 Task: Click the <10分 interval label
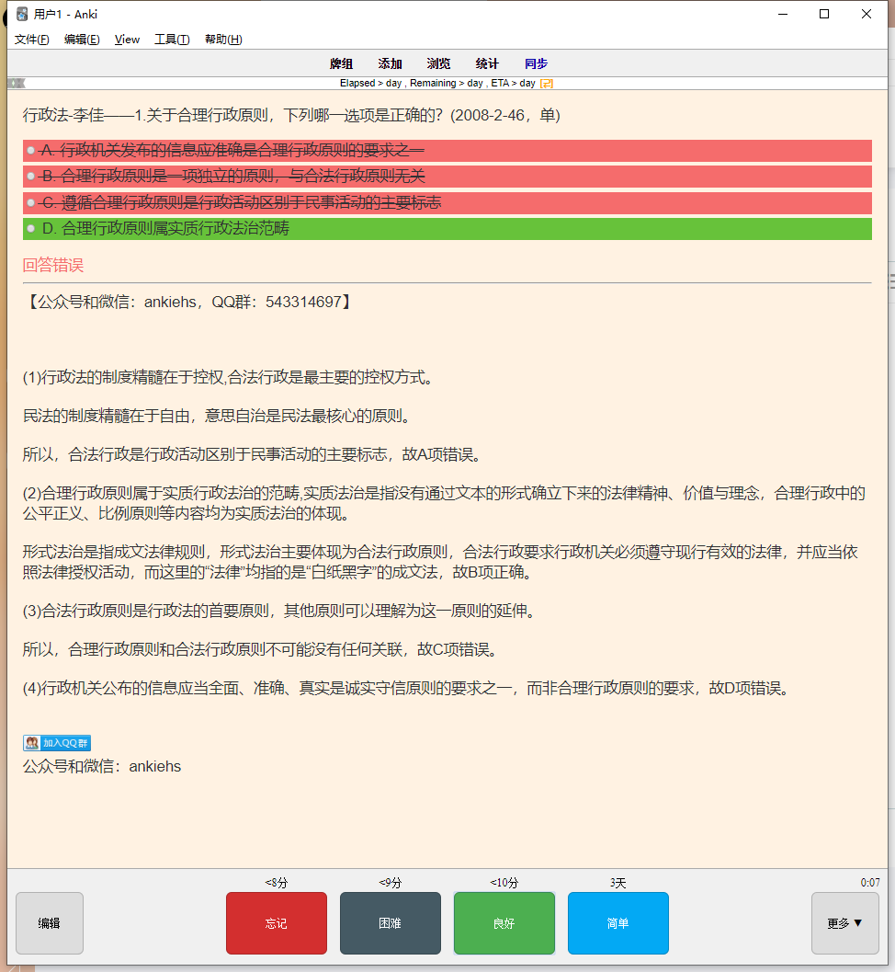[x=504, y=883]
